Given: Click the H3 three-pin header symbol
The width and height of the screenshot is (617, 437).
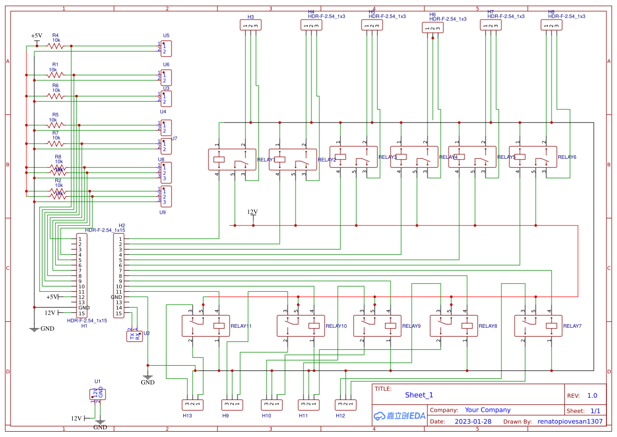Looking at the screenshot, I should [x=250, y=25].
